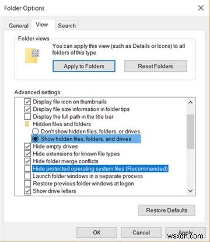The width and height of the screenshot is (210, 242).
Task: Toggle Display file size information in folder tips
Action: pyautogui.click(x=27, y=109)
